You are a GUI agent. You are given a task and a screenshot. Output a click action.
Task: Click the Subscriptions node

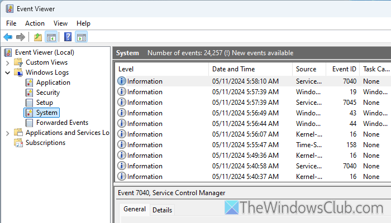point(45,143)
